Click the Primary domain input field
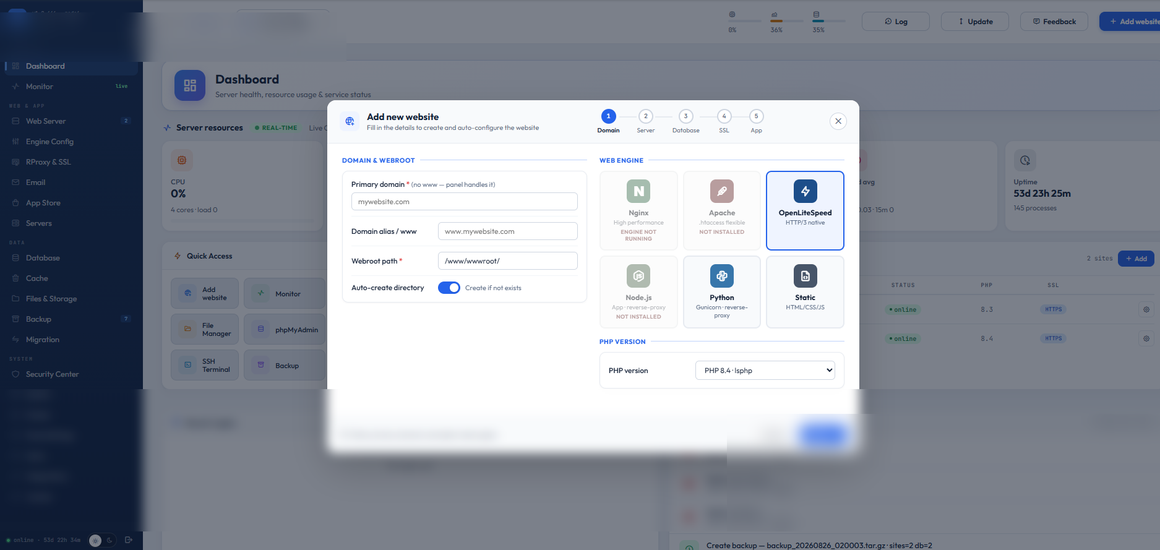 tap(465, 202)
